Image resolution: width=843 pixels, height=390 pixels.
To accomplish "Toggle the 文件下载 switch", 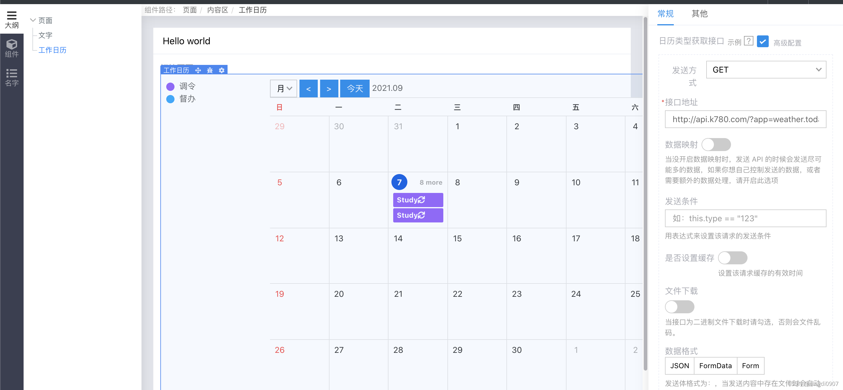I will point(679,307).
